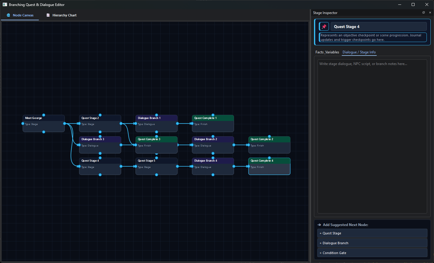Select the Dialogue Branch 4 node
Screen dimensions: 434x263
[x=213, y=166]
